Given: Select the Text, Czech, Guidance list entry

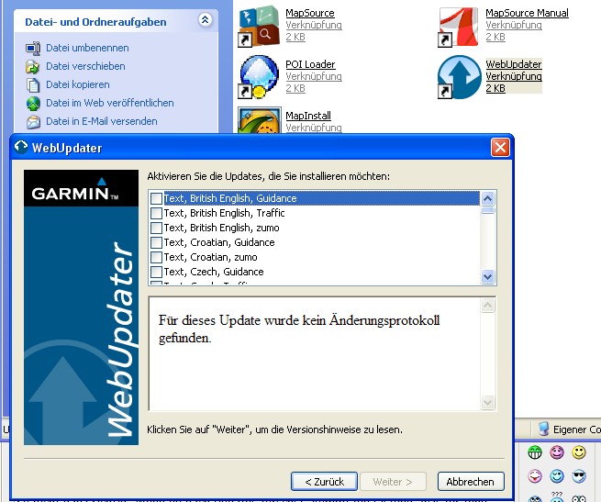Looking at the screenshot, I should point(213,272).
